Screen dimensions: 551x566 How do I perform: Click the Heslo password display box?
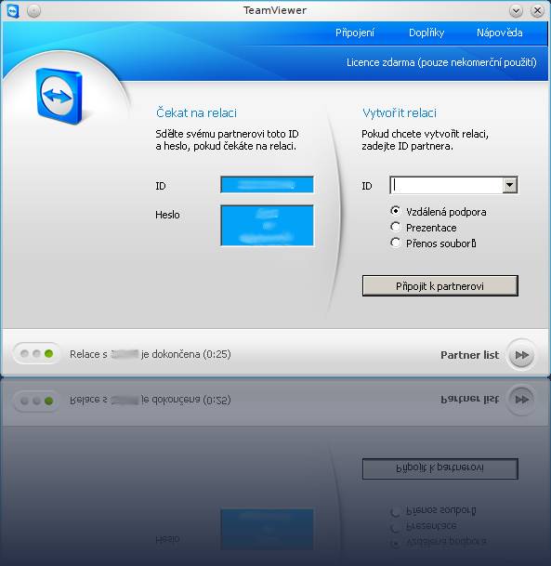pos(267,226)
